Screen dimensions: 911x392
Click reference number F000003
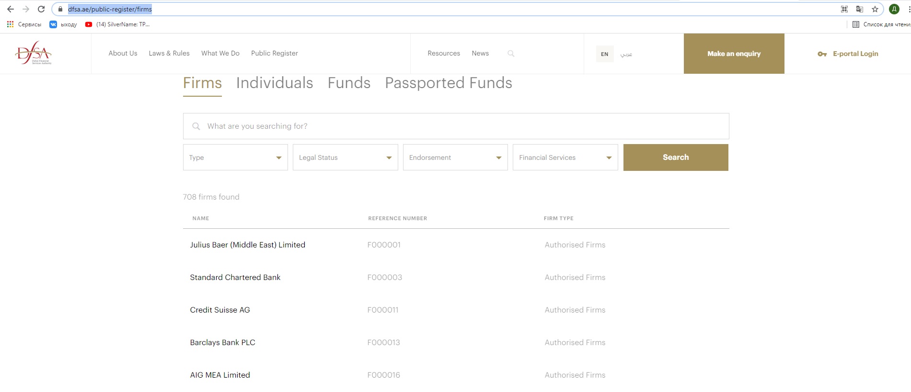pos(385,277)
